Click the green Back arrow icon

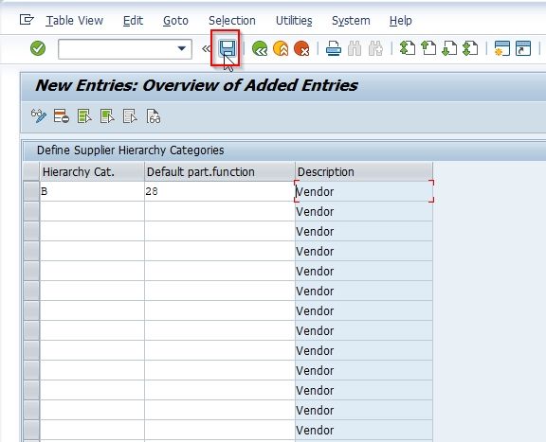[260, 48]
